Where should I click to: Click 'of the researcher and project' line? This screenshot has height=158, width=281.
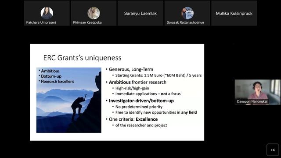click(x=141, y=125)
